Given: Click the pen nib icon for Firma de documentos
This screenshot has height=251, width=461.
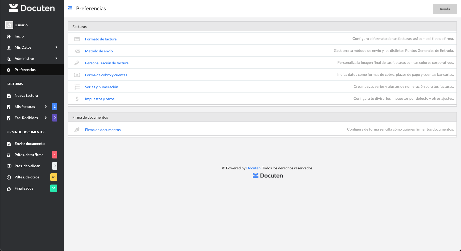Looking at the screenshot, I should [77, 130].
